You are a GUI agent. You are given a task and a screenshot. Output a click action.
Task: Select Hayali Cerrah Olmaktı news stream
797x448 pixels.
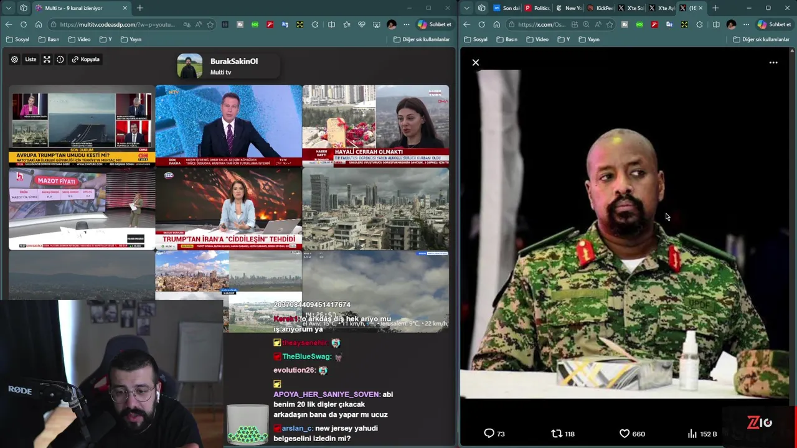[x=375, y=126]
